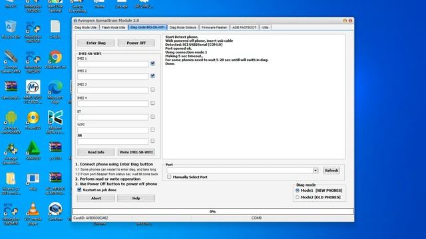Image resolution: width=426 pixels, height=239 pixels.
Task: Tick the SN checkbox
Action: click(152, 141)
